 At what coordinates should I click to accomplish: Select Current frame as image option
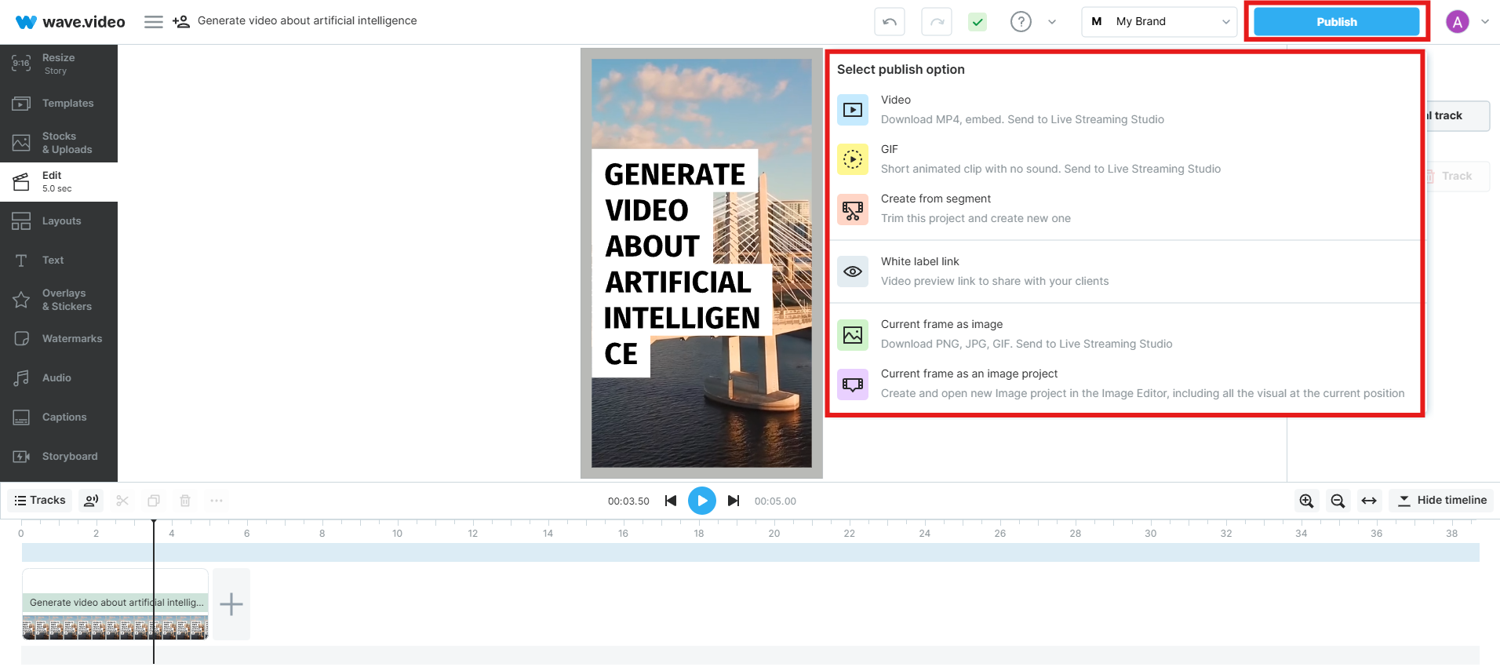(x=1125, y=334)
